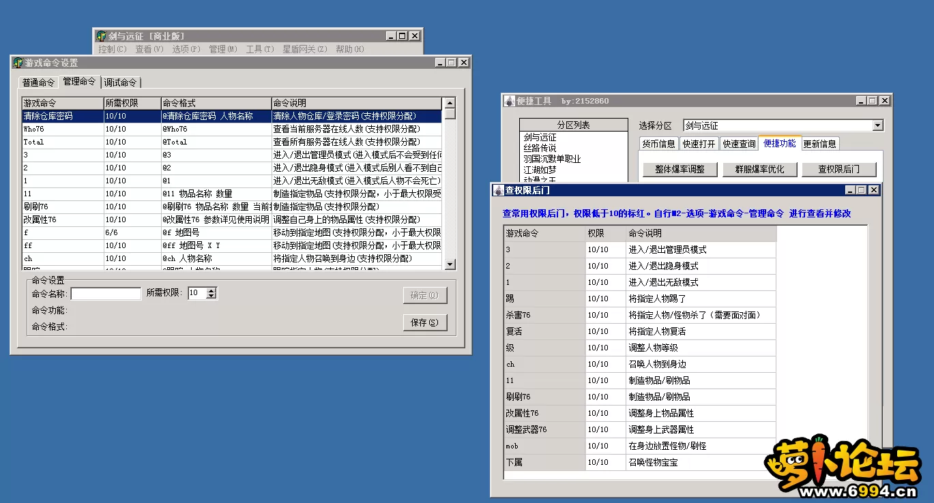Switch to the 普通命令 tab
This screenshot has height=503, width=934.
coord(38,82)
